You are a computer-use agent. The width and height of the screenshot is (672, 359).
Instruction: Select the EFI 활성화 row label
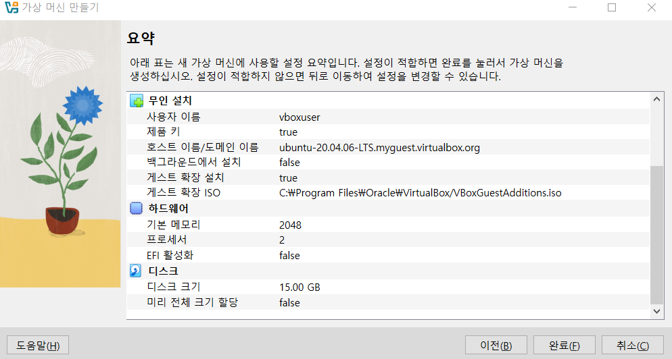(170, 256)
